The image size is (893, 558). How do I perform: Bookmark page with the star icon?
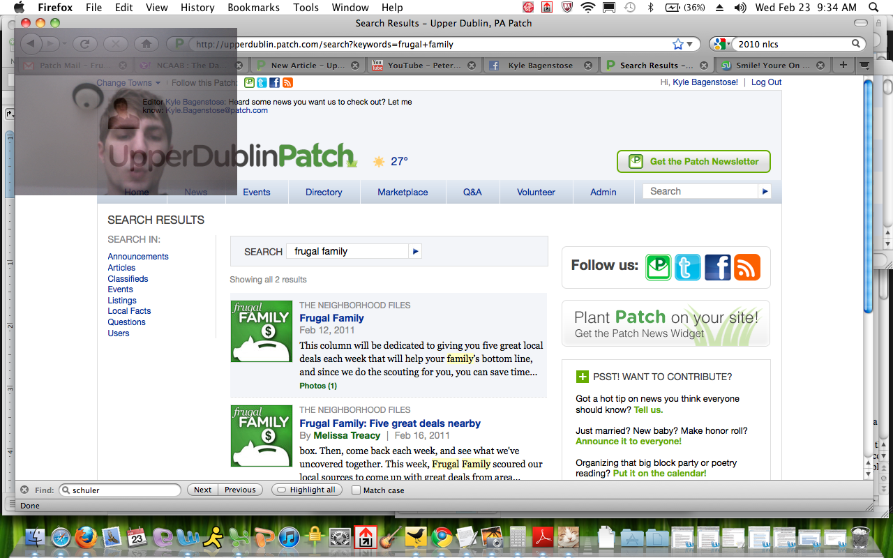click(677, 44)
